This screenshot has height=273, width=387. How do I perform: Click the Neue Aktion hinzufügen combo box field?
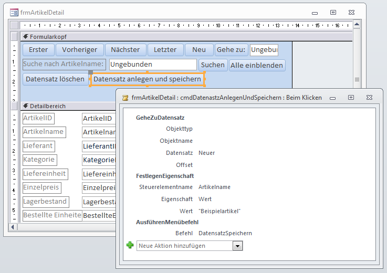coord(190,246)
